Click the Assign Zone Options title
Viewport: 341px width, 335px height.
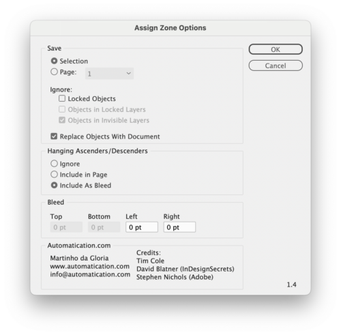(170, 28)
